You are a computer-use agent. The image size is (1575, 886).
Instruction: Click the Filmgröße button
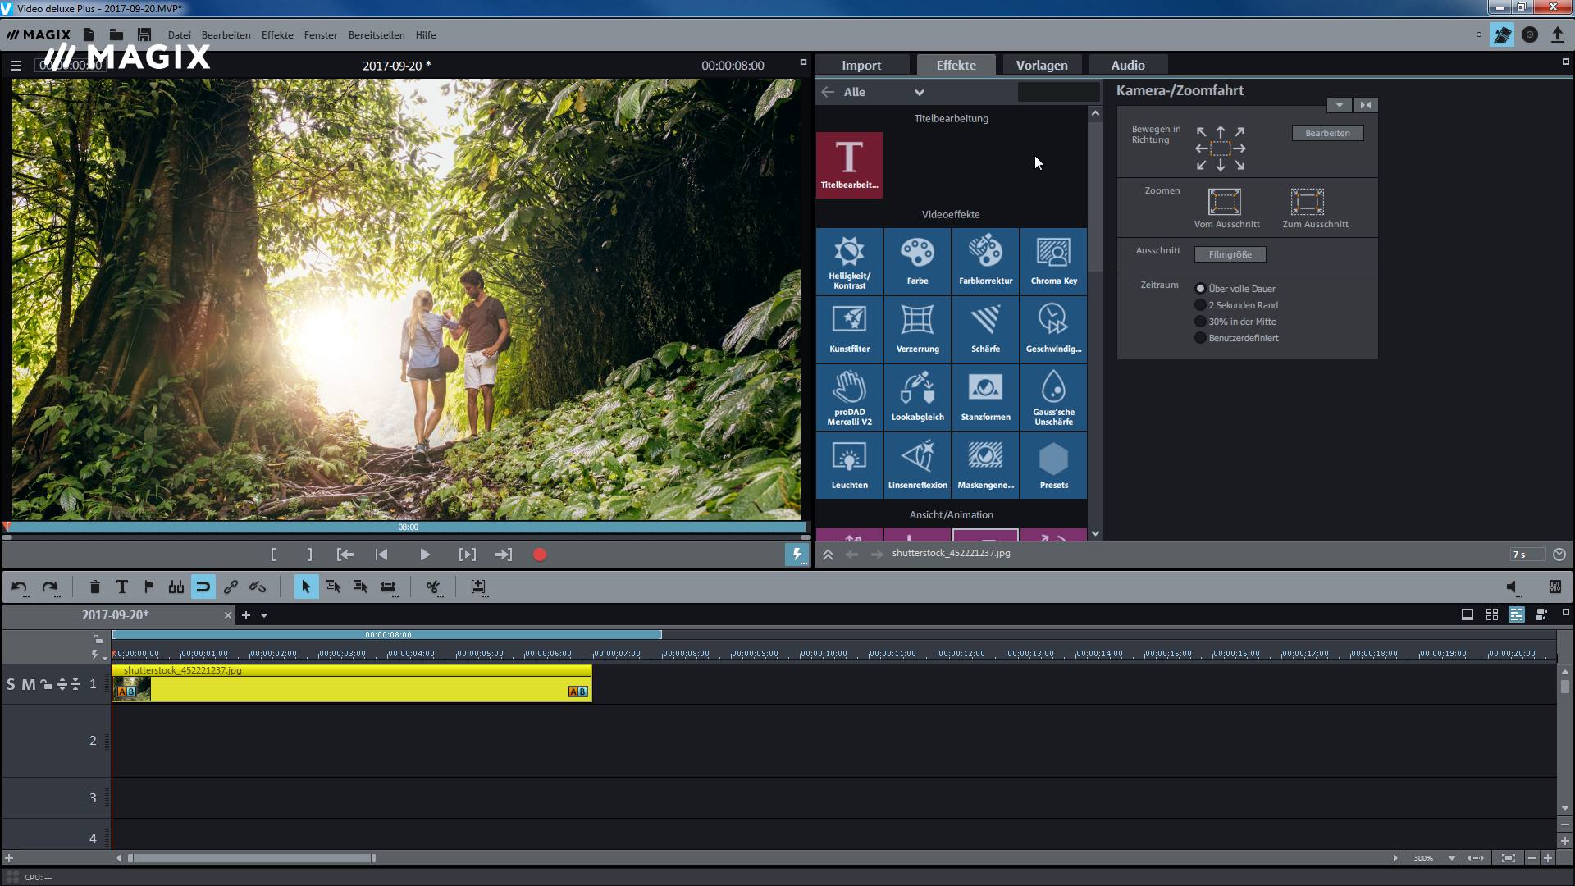[1230, 254]
